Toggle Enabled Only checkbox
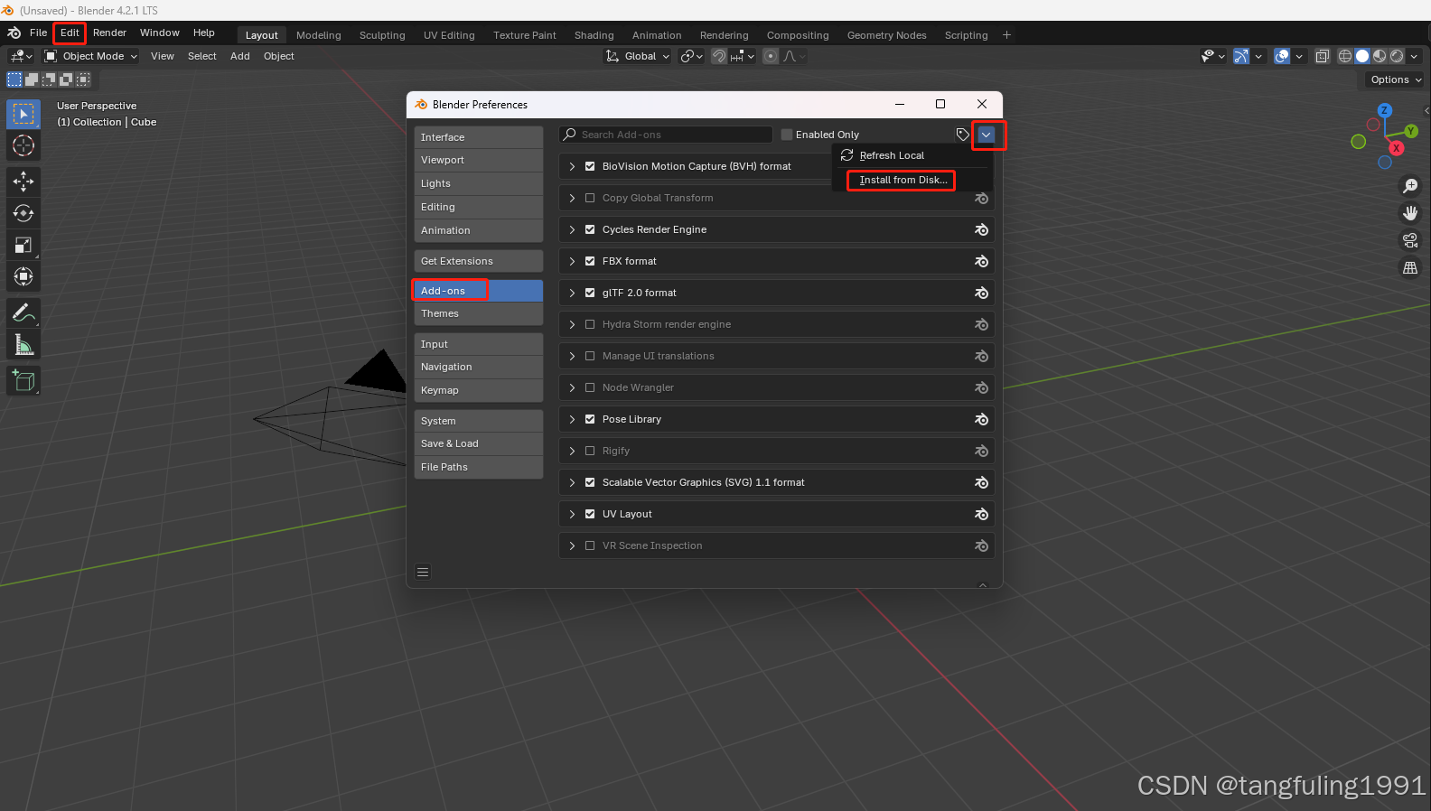This screenshot has height=811, width=1431. (787, 135)
